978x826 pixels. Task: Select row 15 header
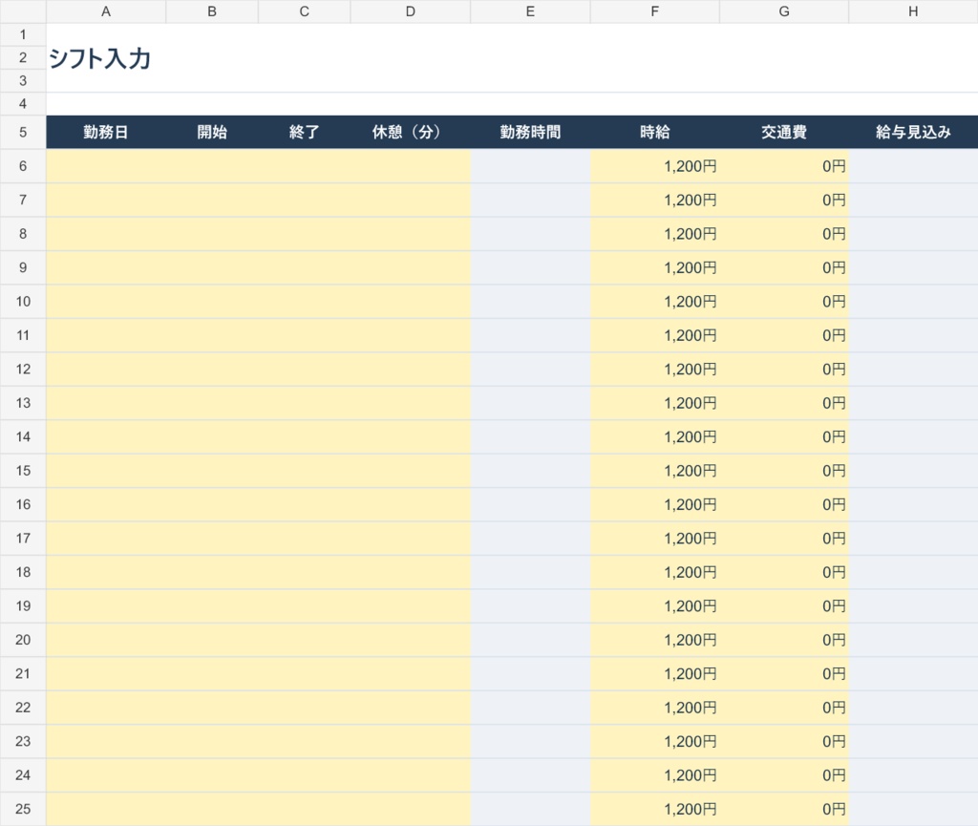[x=23, y=471]
